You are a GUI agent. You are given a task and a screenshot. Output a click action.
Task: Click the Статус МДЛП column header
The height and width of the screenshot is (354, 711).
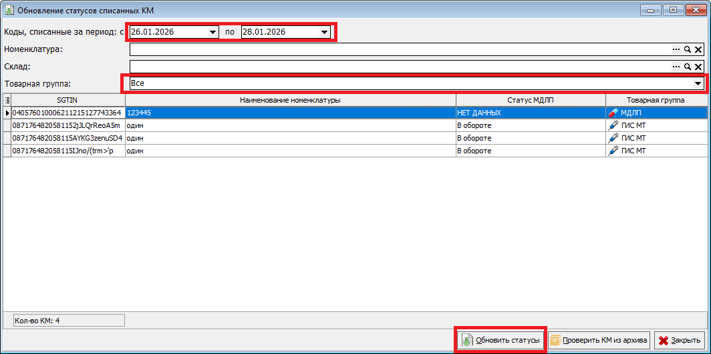click(x=530, y=100)
